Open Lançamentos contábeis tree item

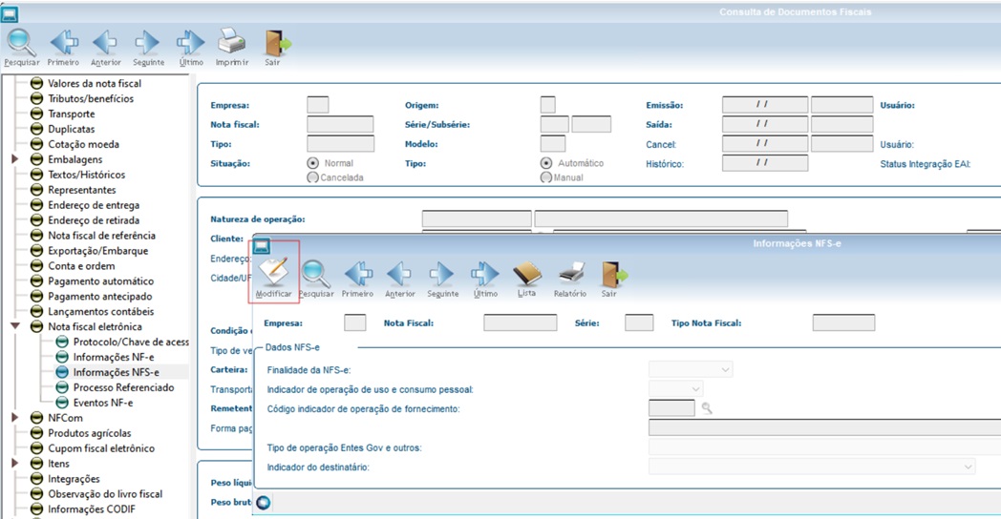tap(101, 312)
